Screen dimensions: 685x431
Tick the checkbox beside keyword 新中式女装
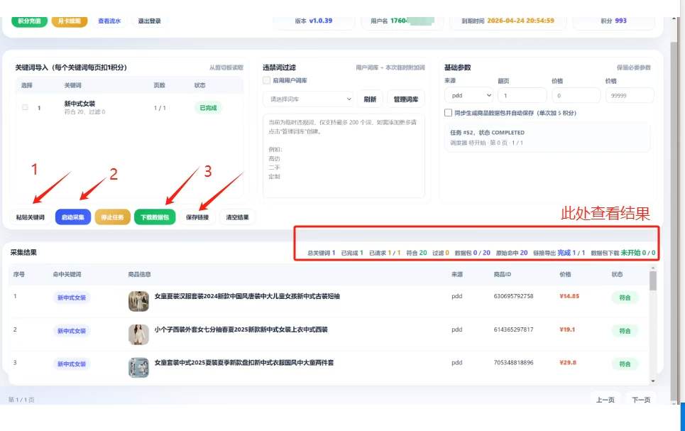(25, 107)
